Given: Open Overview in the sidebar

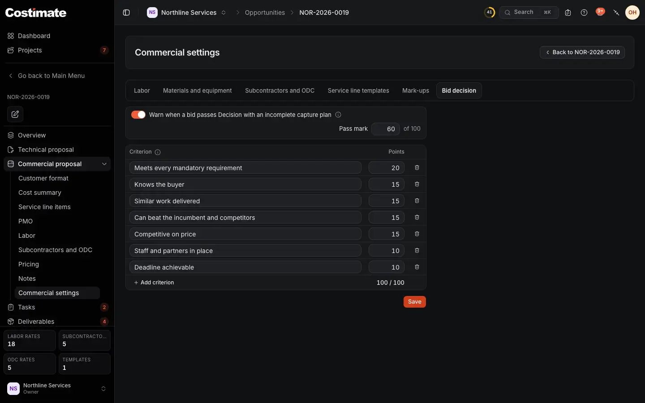Looking at the screenshot, I should pos(57,135).
